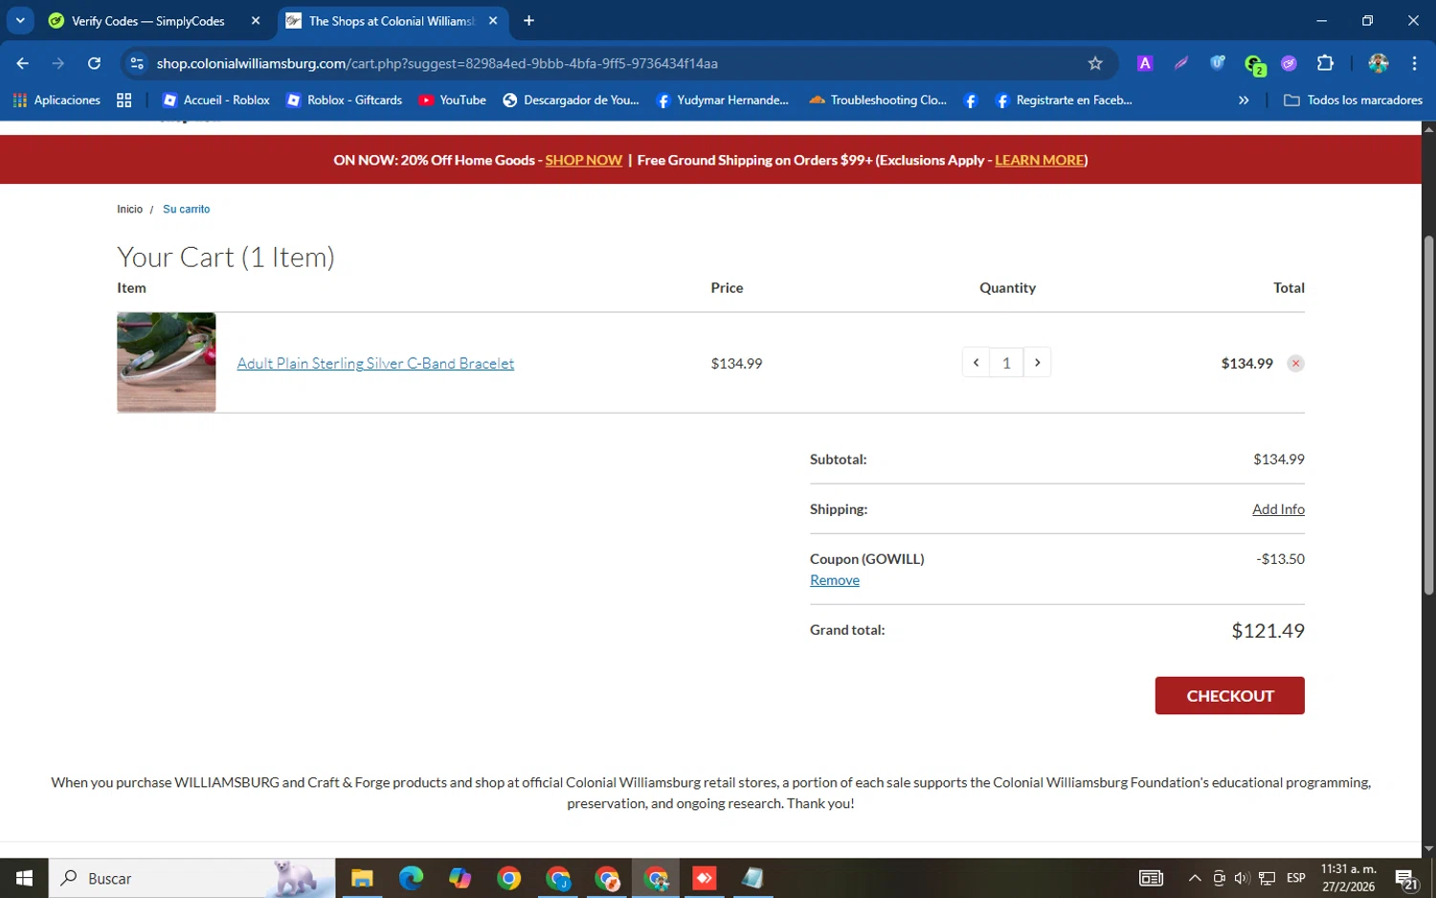Open the Windows Start menu
This screenshot has width=1436, height=898.
pos(24,878)
